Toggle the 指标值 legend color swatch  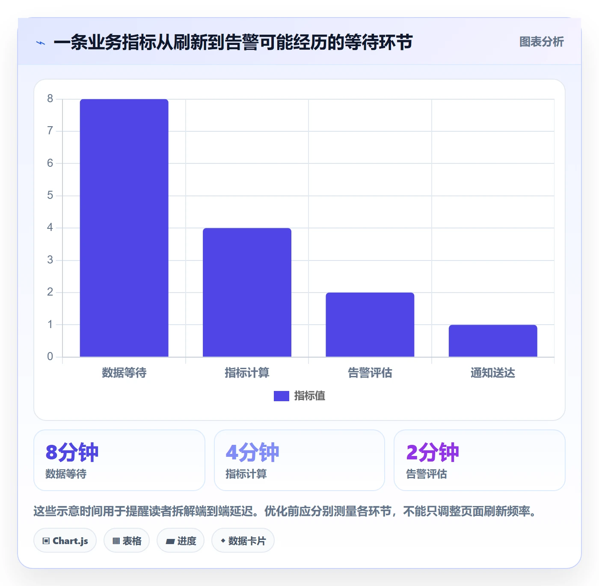(x=282, y=396)
